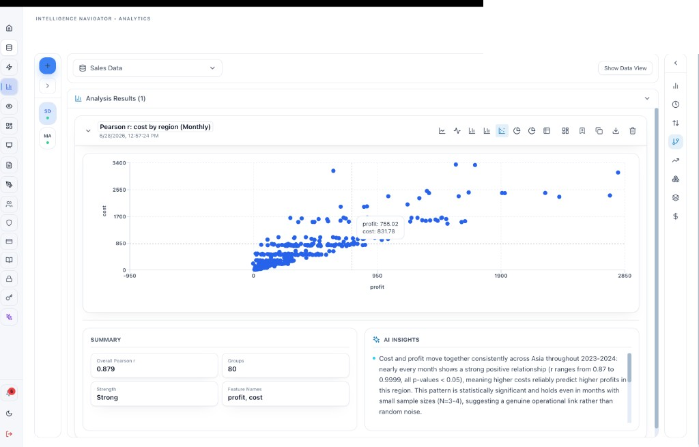Switch to pulse activity chart view
The width and height of the screenshot is (699, 447).
457,131
